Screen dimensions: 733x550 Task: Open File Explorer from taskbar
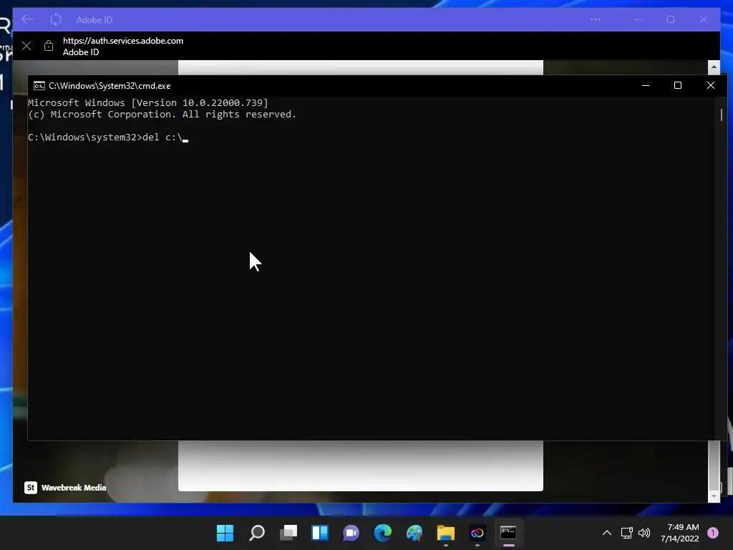point(445,533)
